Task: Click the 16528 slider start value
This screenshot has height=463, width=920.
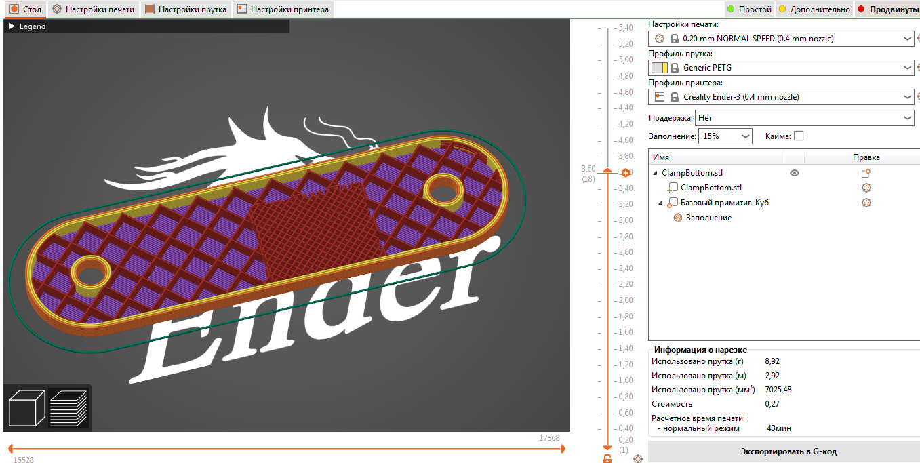Action: [24, 460]
